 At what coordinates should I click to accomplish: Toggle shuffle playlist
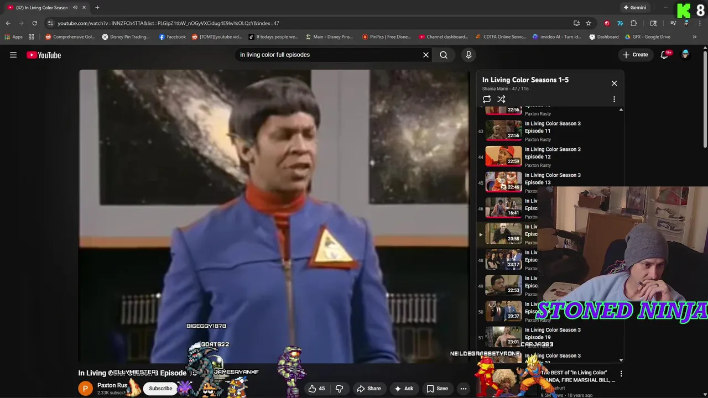tap(501, 99)
